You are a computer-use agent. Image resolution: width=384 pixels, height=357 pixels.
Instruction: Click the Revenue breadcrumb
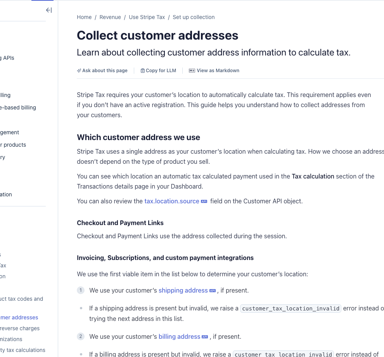[x=110, y=17]
